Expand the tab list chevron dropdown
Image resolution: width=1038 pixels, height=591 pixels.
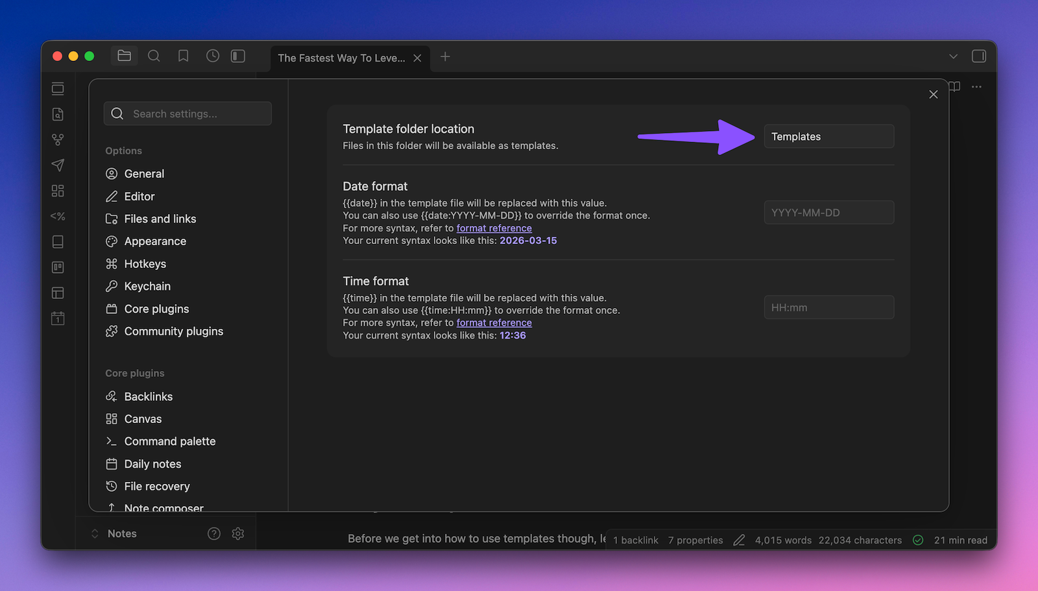coord(953,56)
